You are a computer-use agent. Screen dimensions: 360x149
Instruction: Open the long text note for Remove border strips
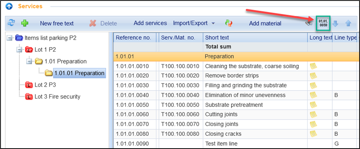pos(313,75)
